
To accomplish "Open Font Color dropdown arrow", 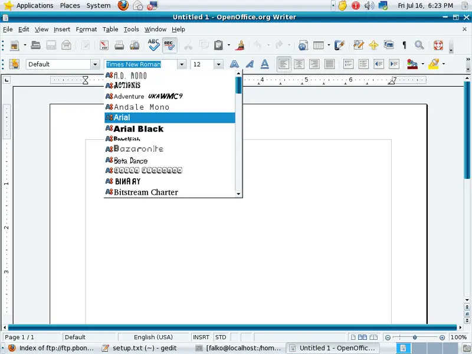I will click(422, 64).
